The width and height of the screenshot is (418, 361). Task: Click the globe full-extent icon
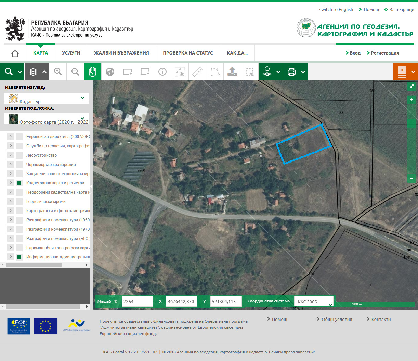[x=110, y=72]
